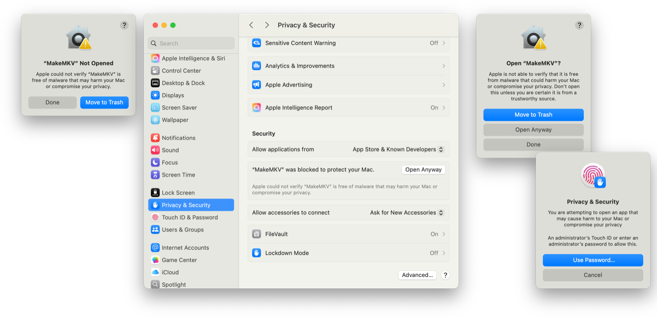Expand the Sensitive Content Warning row
The width and height of the screenshot is (657, 318).
[348, 43]
